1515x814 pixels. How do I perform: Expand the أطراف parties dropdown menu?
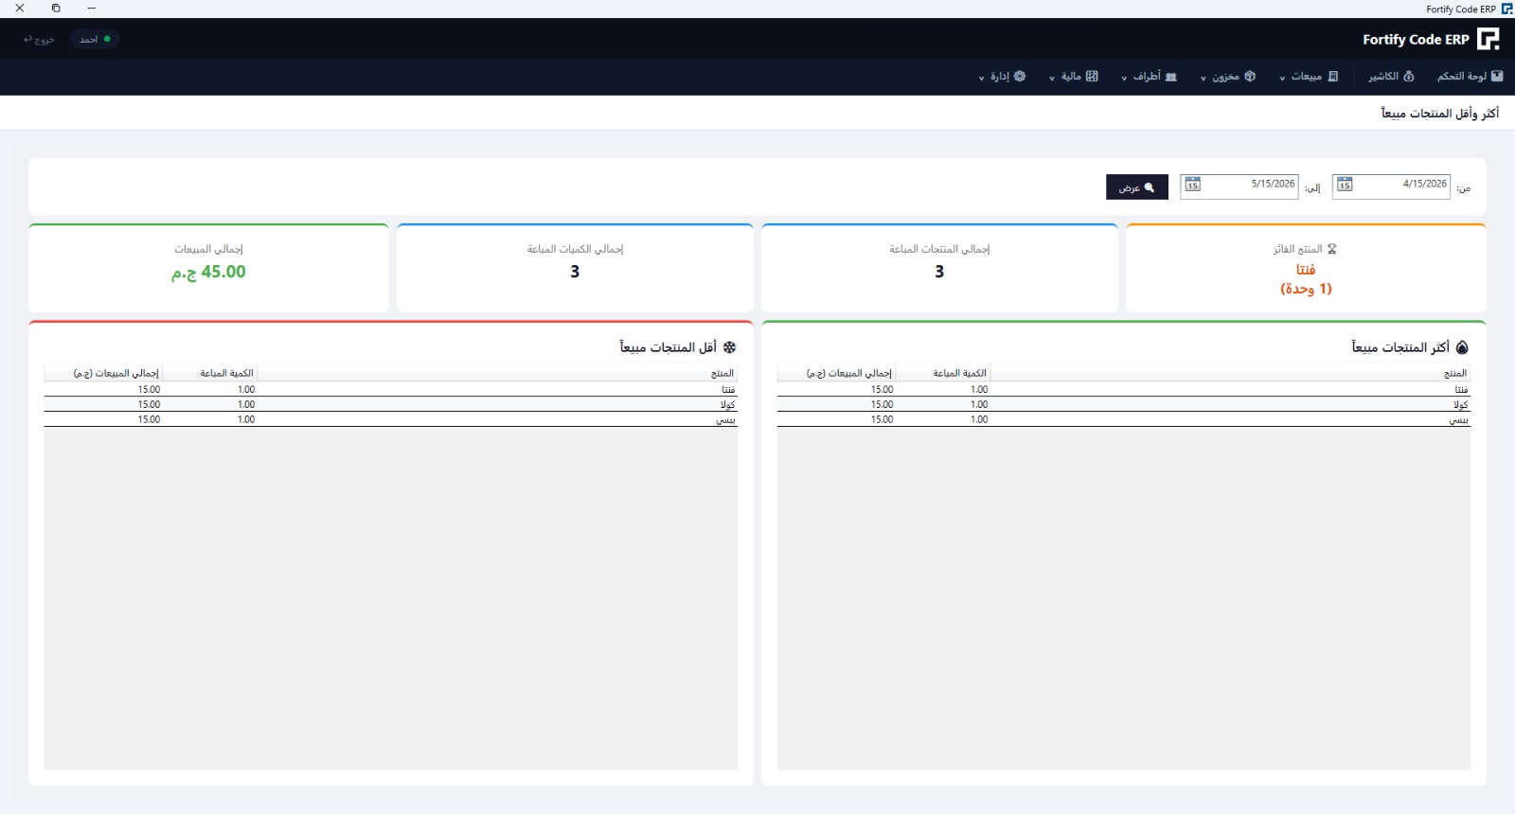pyautogui.click(x=1150, y=77)
